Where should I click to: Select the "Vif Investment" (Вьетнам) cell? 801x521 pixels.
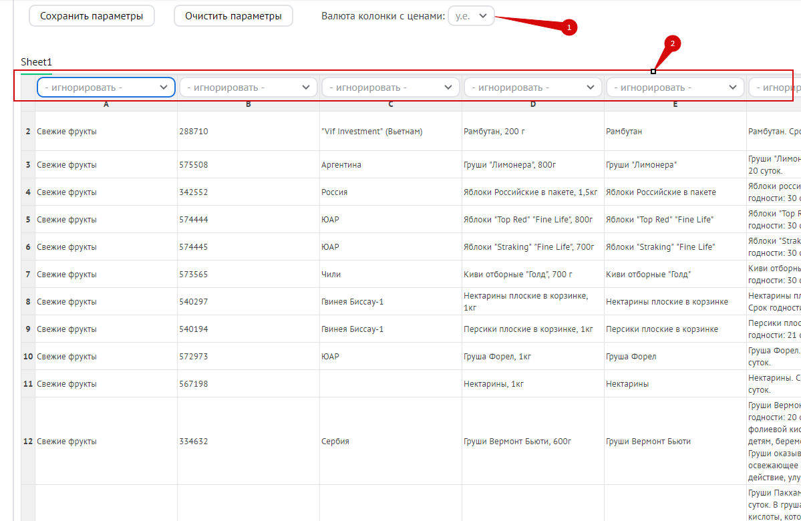click(391, 132)
